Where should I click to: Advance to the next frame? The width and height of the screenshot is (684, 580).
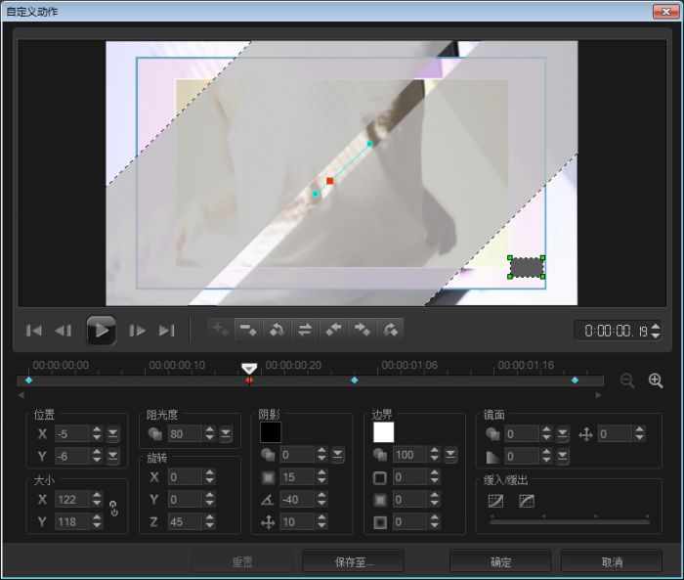pos(138,331)
